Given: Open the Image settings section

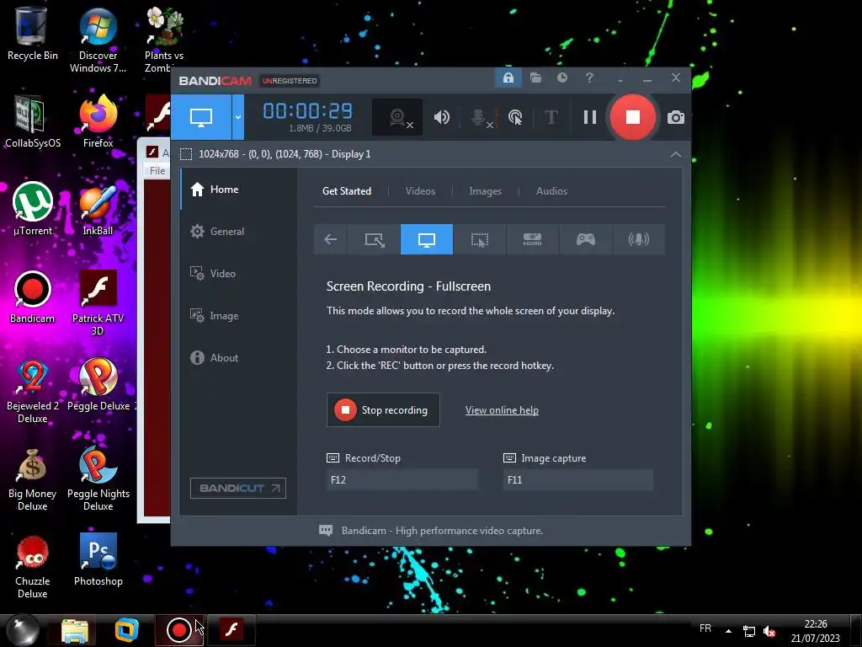Looking at the screenshot, I should coord(214,316).
